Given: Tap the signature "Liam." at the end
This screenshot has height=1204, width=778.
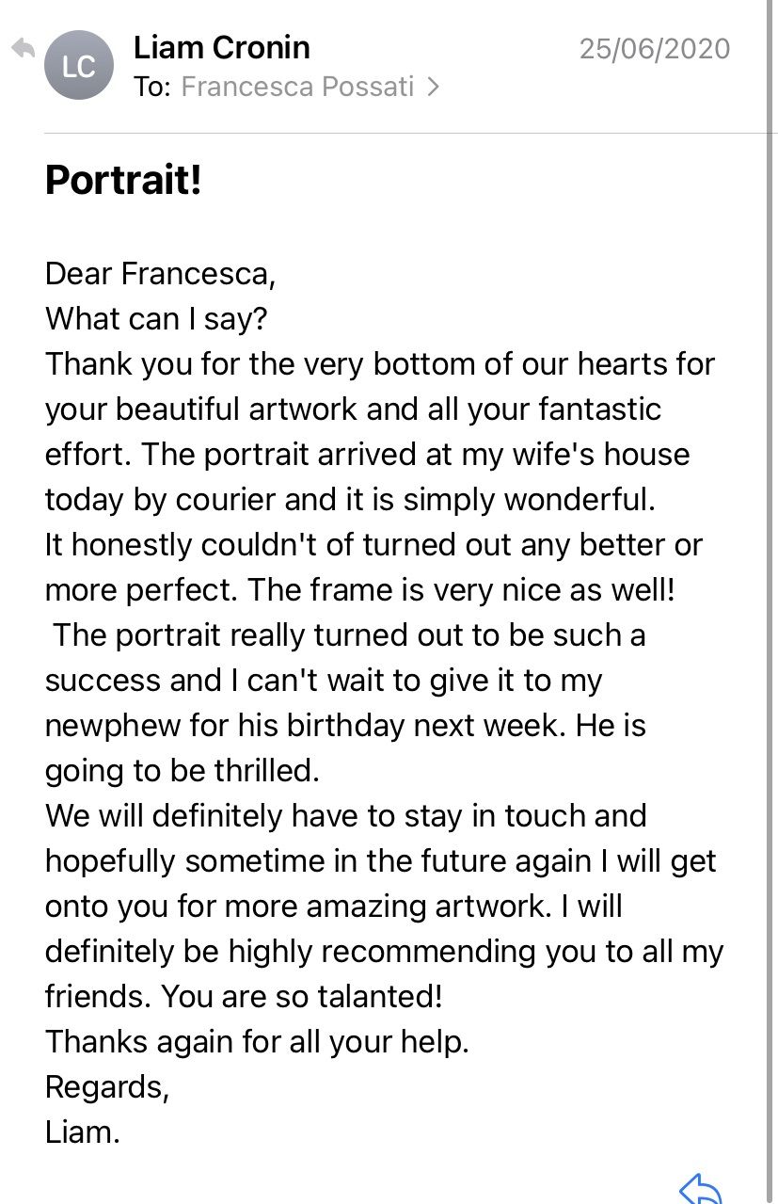Looking at the screenshot, I should [83, 1132].
